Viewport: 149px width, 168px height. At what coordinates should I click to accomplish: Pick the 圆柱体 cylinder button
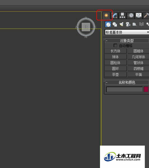[x=116, y=63]
